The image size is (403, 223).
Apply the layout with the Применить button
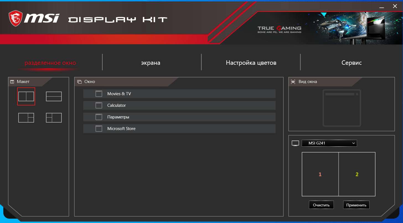tap(356, 205)
